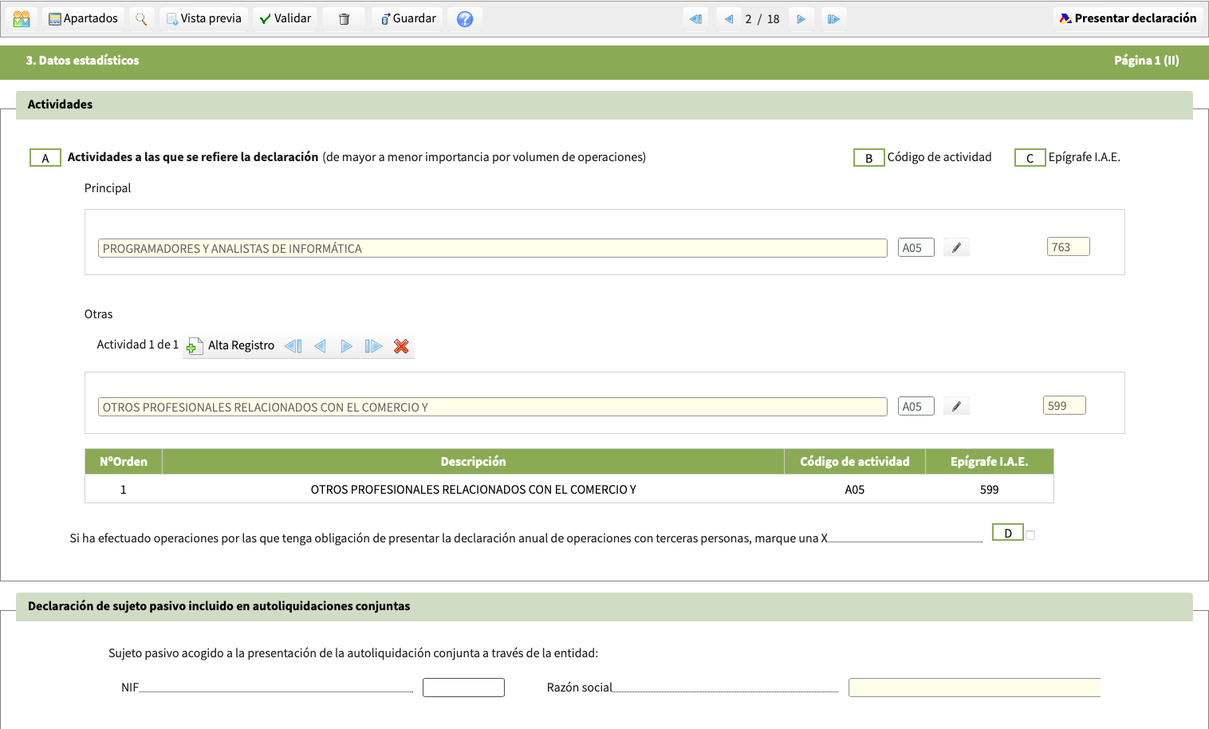
Task: Click box label A
Action: coord(45,158)
